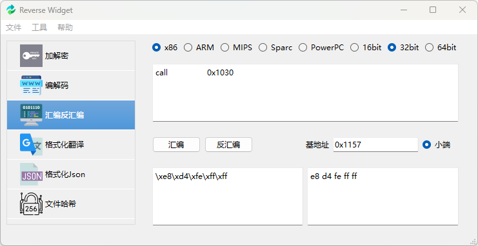Select the x86 architecture radio button
This screenshot has height=246, width=478.
pos(156,48)
